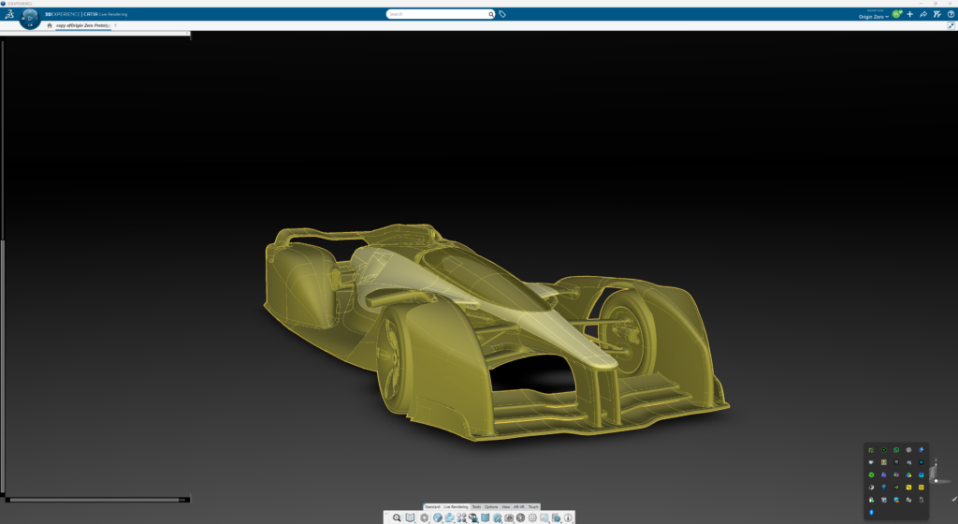Open the View toolbar tab
The image size is (958, 524).
pos(506,507)
